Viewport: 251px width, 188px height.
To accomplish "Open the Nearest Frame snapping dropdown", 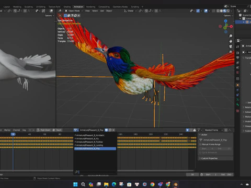I will pos(213,130).
